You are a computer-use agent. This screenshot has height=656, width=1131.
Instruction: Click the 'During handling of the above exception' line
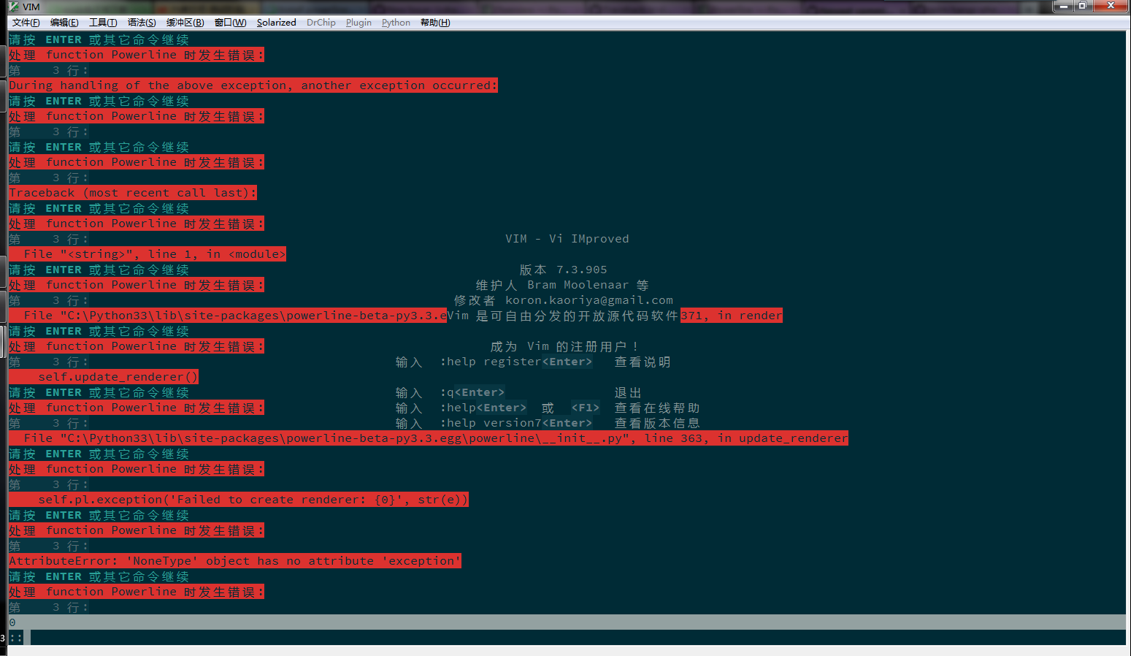point(253,85)
